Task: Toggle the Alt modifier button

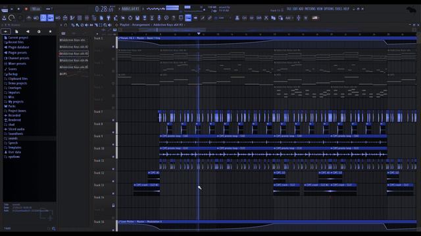Action: (251, 18)
